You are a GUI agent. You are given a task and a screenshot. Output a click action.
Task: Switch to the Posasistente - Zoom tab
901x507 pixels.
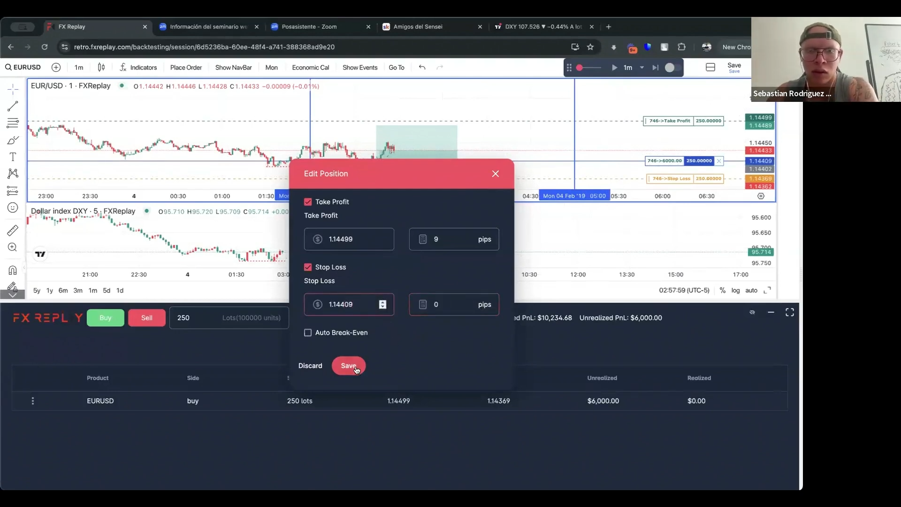(320, 27)
